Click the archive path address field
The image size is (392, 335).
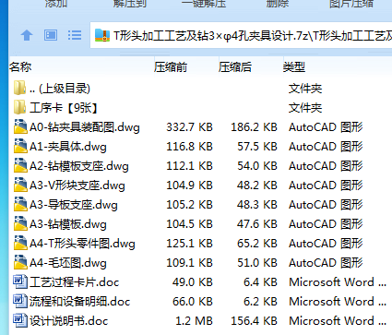(x=241, y=35)
